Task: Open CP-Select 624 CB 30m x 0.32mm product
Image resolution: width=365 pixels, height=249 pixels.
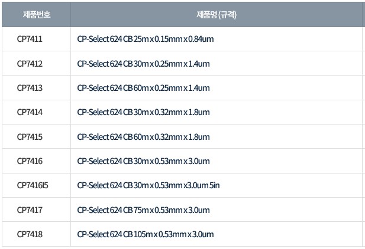Action: click(143, 112)
